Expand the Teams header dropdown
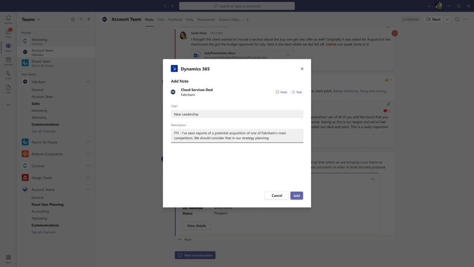Screen dimensions: 474x267 coord(39,19)
